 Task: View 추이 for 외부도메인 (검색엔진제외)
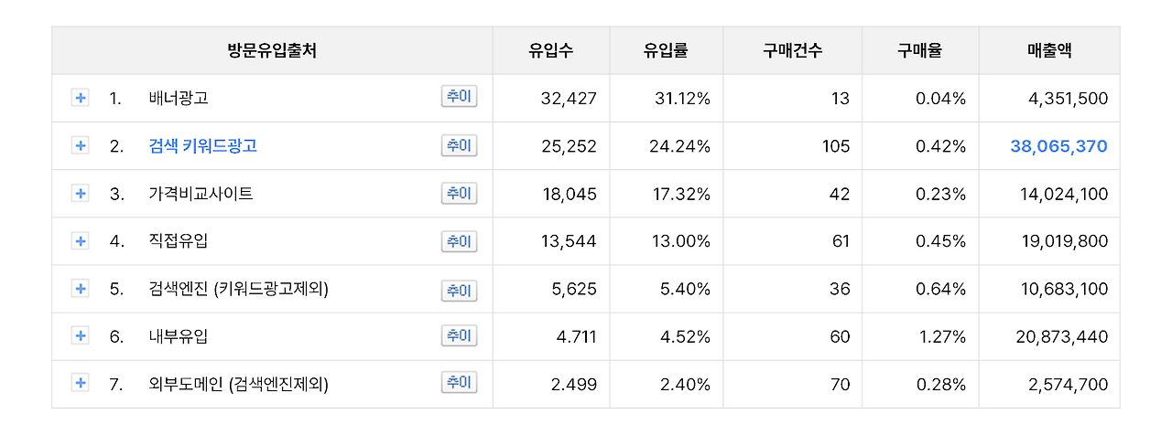(x=459, y=382)
